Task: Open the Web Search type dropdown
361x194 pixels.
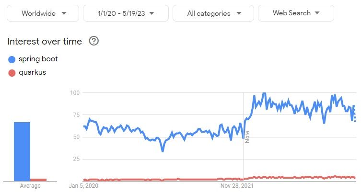Action: pos(296,13)
